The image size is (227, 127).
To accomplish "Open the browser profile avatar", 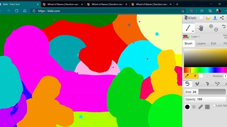I will pyautogui.click(x=218, y=11).
